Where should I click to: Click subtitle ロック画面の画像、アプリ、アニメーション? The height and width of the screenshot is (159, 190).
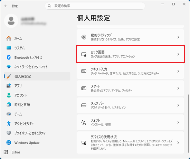pyautogui.click(x=113, y=56)
